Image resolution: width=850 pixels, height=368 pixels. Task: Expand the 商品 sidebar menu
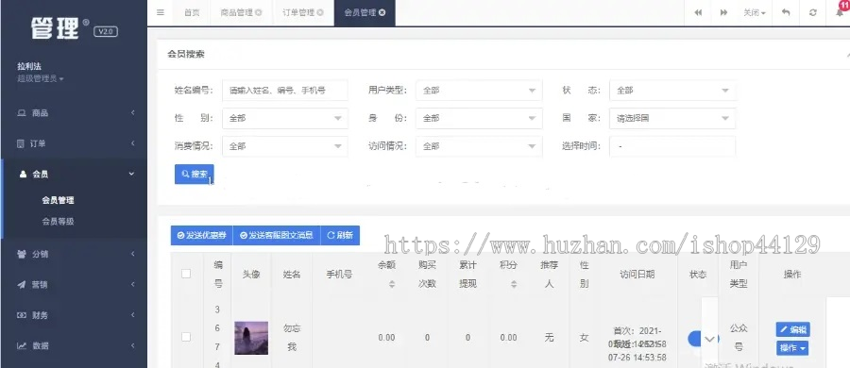[74, 112]
